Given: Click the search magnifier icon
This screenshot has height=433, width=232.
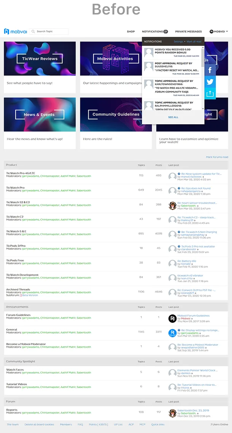Looking at the screenshot, I should click(33, 32).
